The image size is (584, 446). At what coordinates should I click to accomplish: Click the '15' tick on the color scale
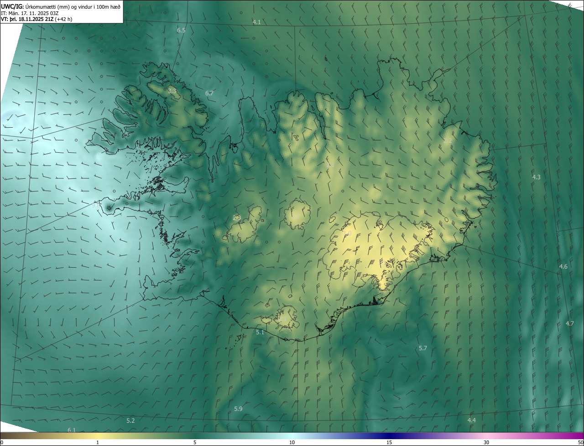[389, 442]
